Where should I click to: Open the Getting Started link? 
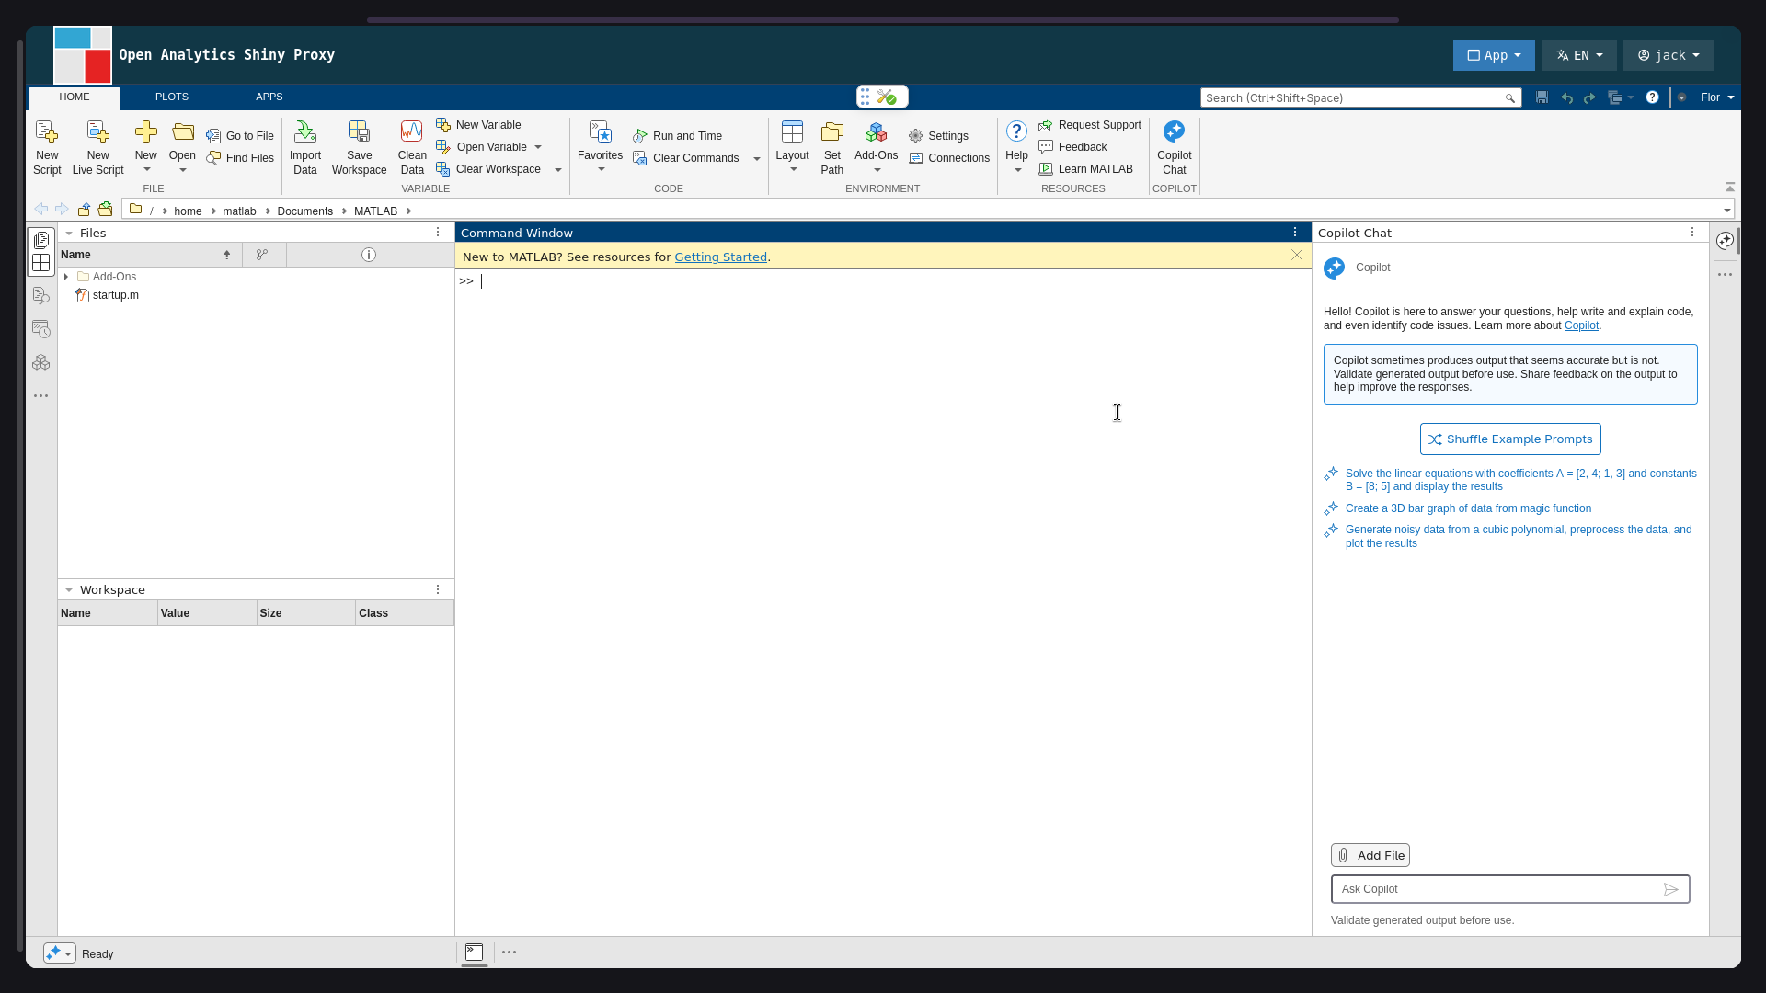click(x=720, y=257)
